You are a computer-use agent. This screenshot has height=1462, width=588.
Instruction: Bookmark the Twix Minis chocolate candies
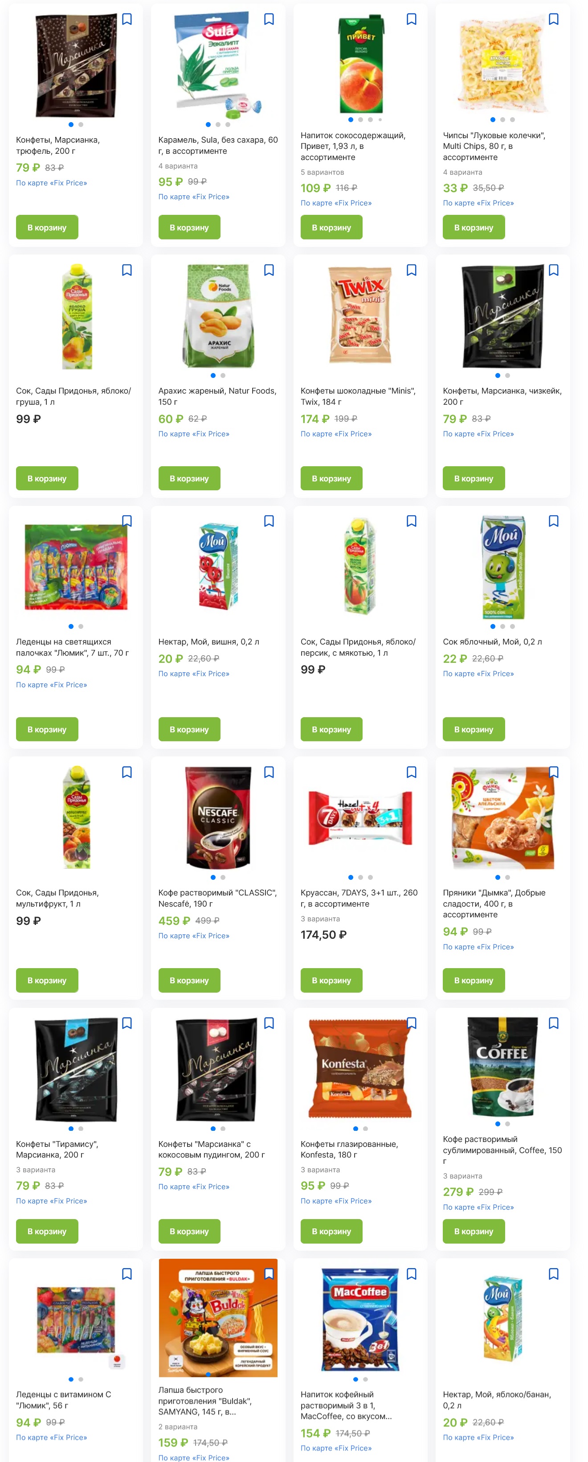[412, 270]
